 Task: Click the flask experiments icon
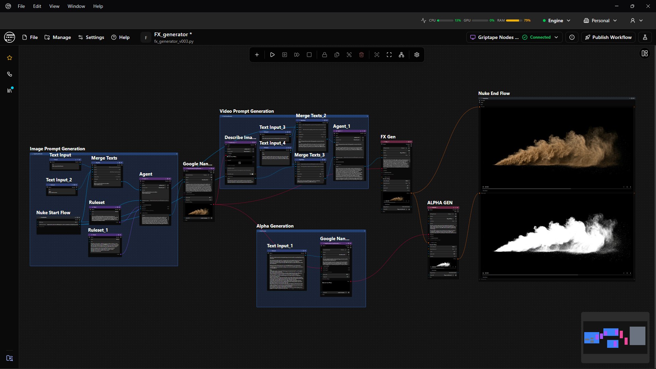(645, 37)
